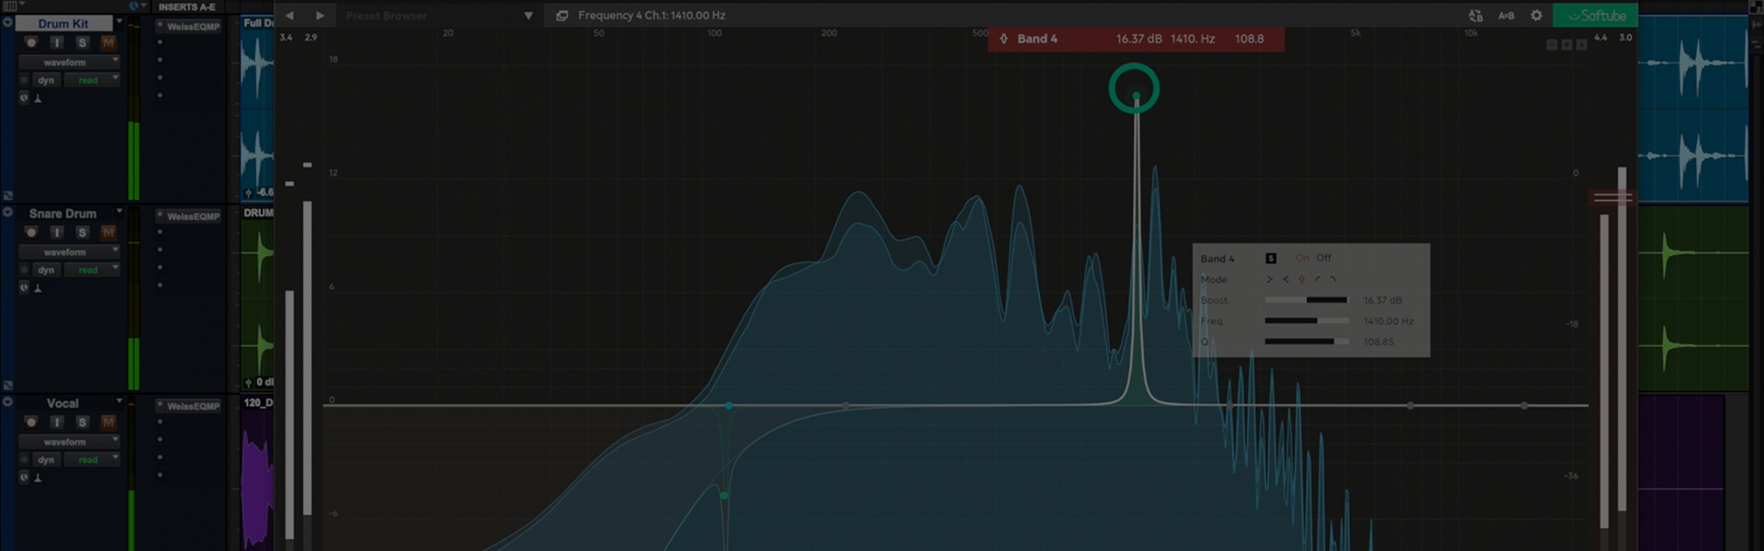Record-arm the Drum Kit track
Viewport: 1764px width, 551px height.
(x=31, y=43)
